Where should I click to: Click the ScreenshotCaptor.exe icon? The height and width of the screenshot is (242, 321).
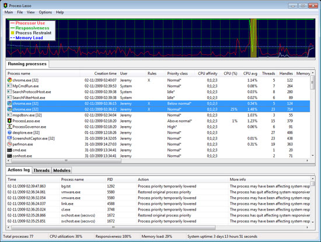[9, 138]
